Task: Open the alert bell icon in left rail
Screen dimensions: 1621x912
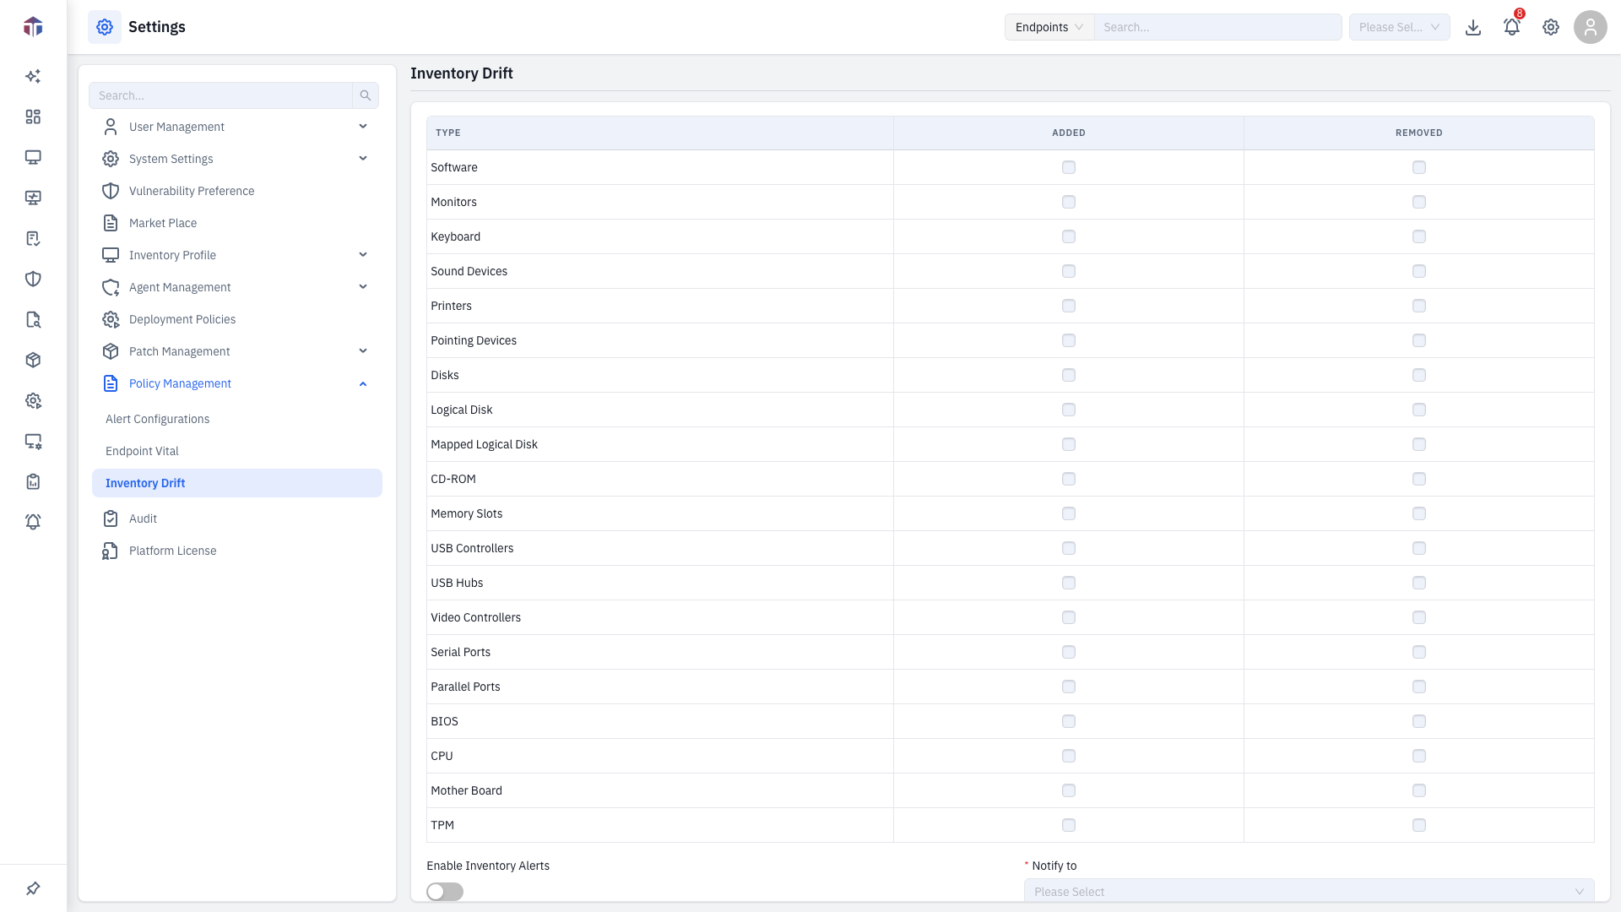Action: (33, 522)
